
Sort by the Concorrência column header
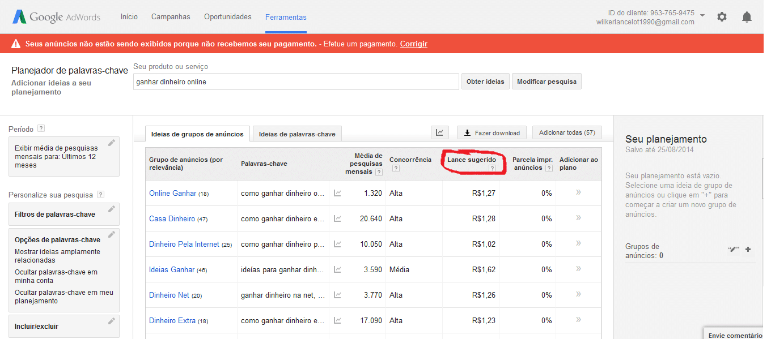(410, 160)
